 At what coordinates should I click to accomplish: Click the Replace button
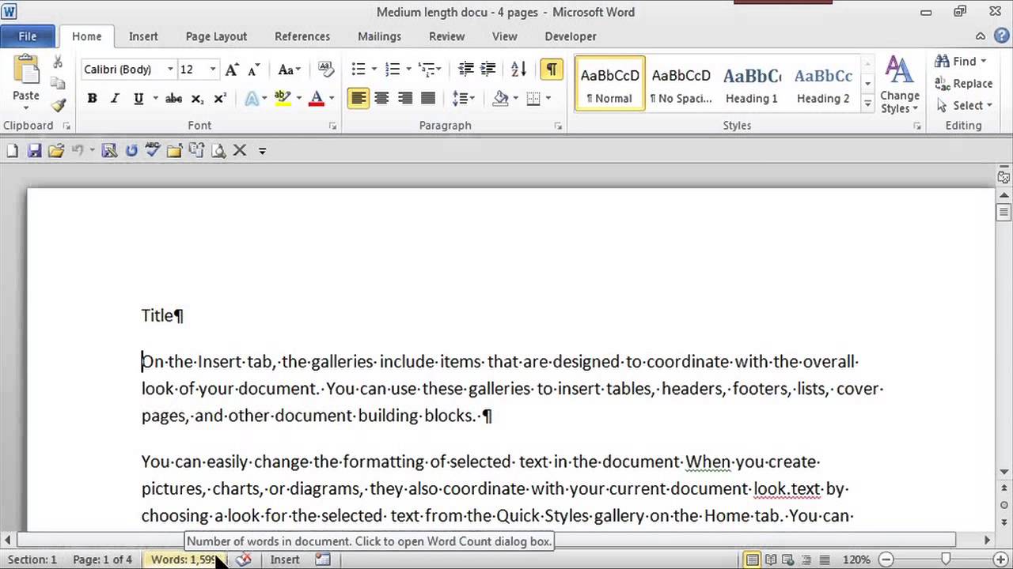[963, 83]
